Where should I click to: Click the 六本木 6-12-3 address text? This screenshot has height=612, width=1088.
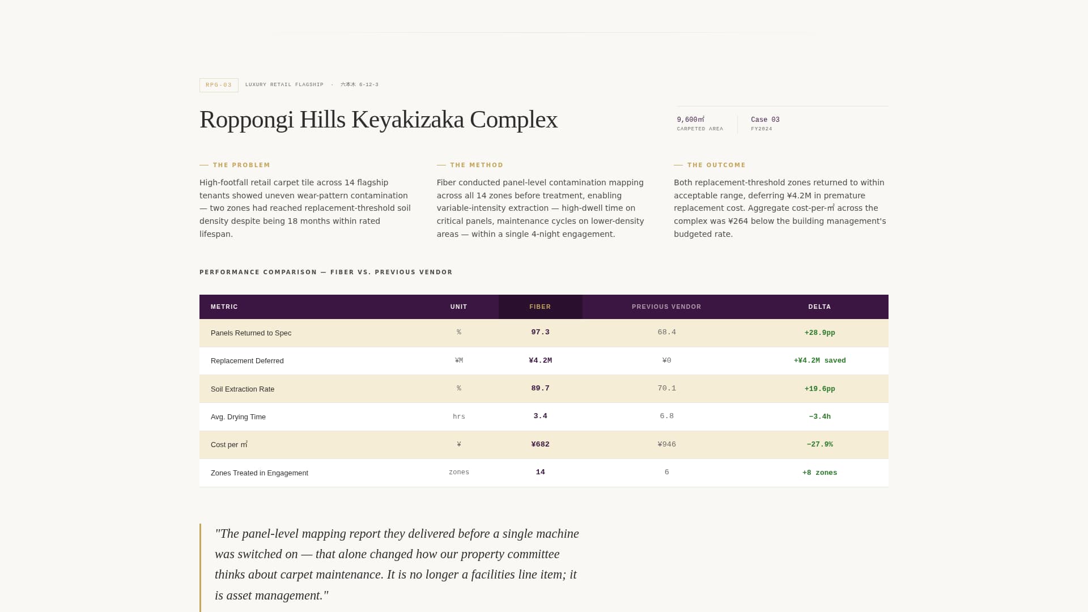pos(359,85)
